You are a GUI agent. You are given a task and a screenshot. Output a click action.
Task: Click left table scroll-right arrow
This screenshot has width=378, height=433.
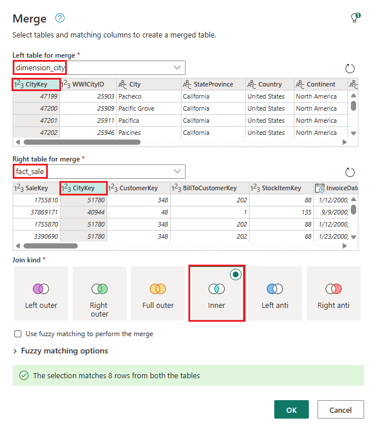[x=345, y=142]
